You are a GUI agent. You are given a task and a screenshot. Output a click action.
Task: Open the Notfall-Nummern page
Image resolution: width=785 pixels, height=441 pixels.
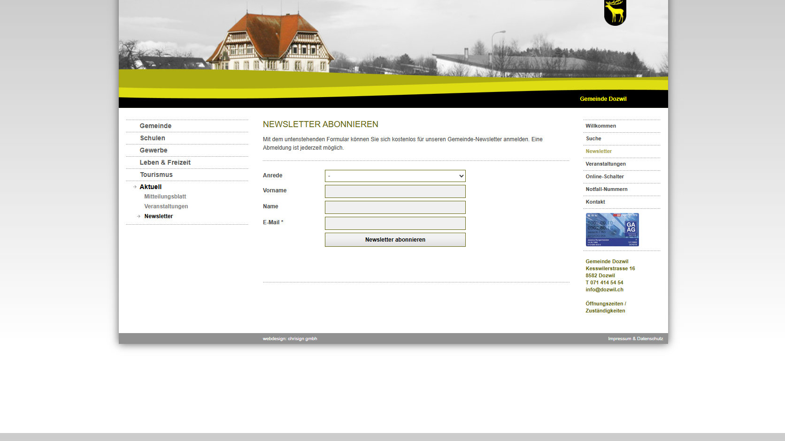pos(607,189)
